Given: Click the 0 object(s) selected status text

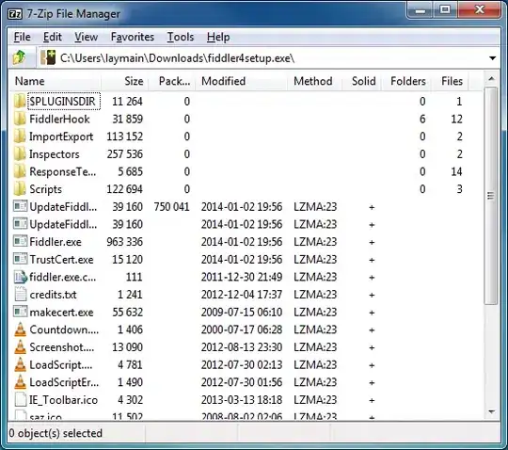Looking at the screenshot, I should coord(56,433).
